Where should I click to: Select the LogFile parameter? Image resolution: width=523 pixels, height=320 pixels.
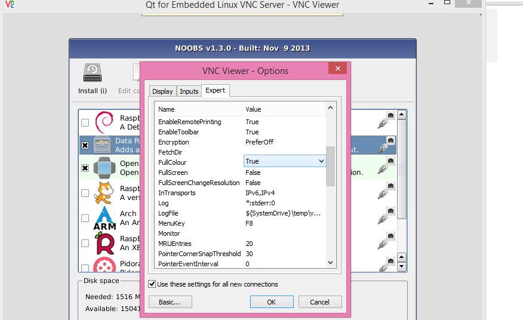click(168, 213)
